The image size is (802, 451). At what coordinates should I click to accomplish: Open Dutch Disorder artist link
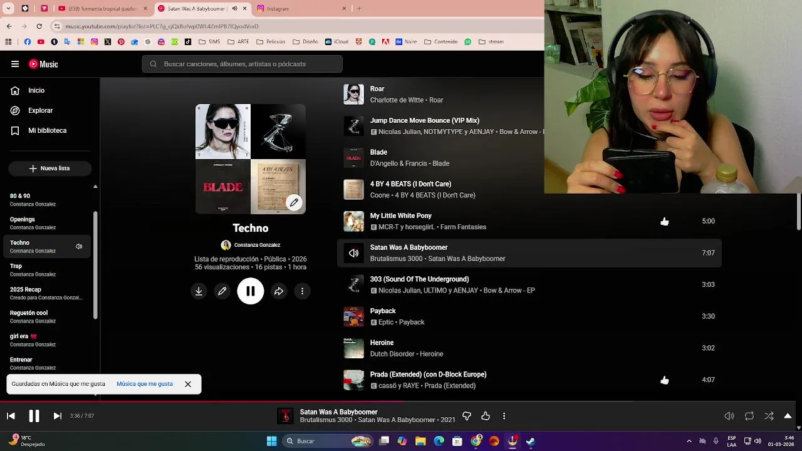pos(393,354)
